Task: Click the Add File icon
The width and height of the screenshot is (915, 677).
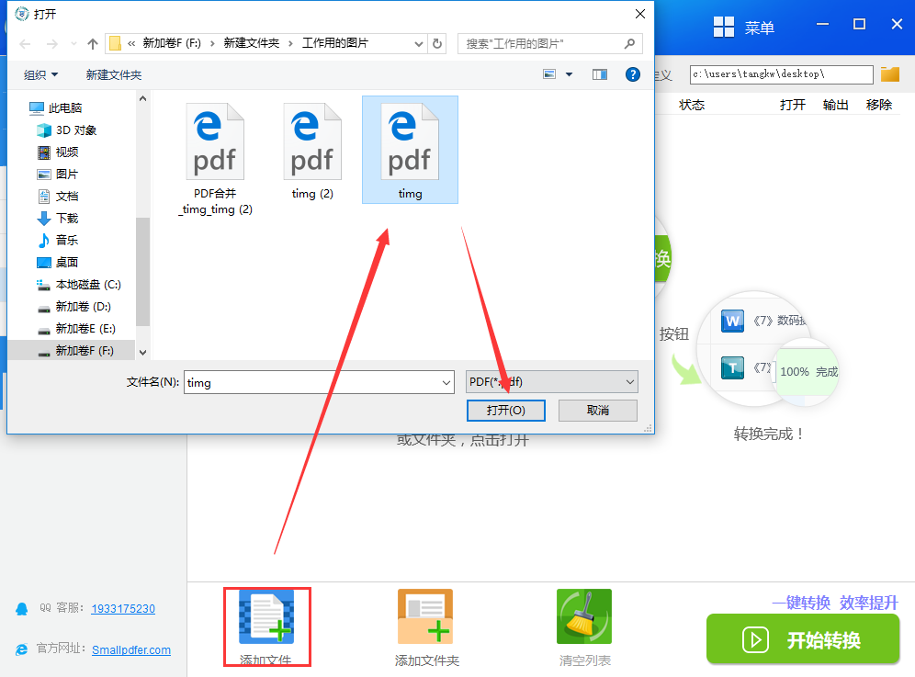Action: click(266, 617)
